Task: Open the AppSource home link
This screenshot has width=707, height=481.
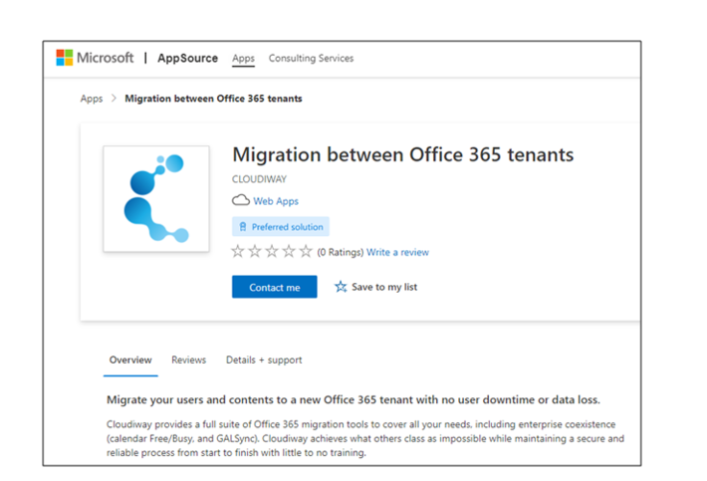Action: [187, 58]
